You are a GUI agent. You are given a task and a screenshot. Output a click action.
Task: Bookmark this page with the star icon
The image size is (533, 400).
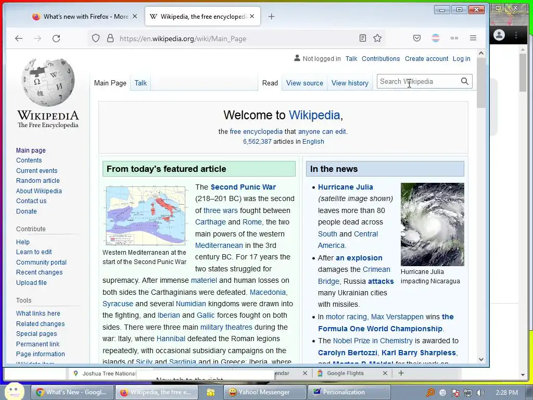377,38
